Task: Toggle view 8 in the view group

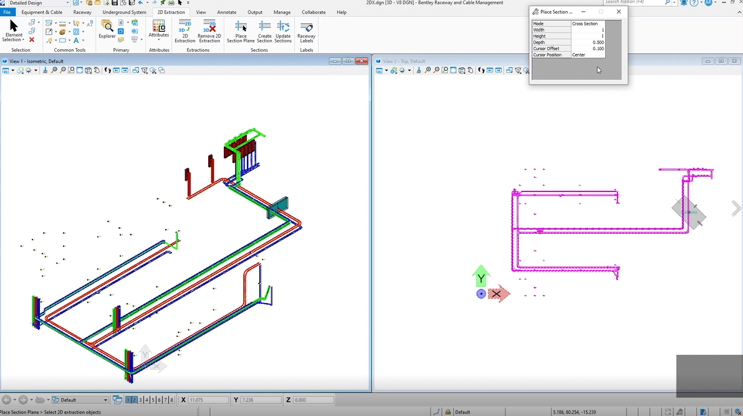Action: [x=171, y=400]
